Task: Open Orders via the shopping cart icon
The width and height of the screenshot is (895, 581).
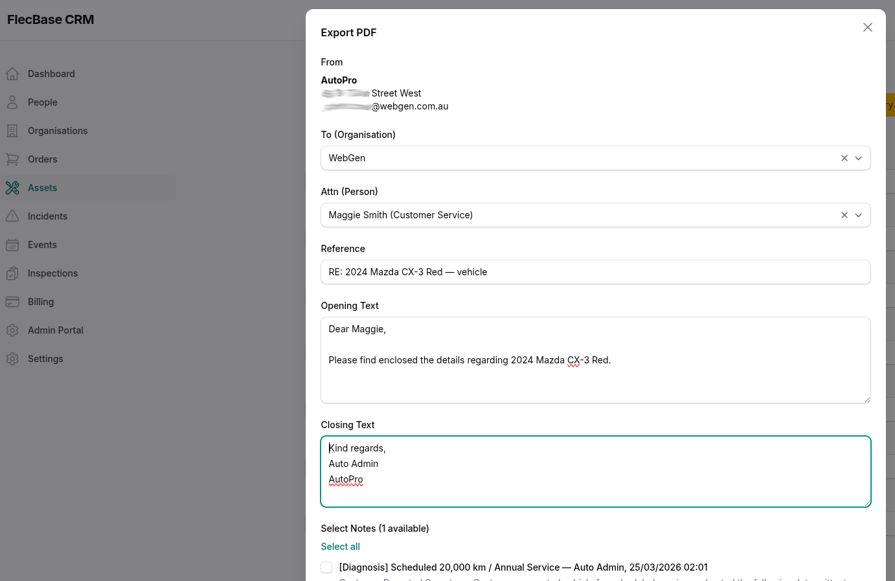Action: coord(12,159)
